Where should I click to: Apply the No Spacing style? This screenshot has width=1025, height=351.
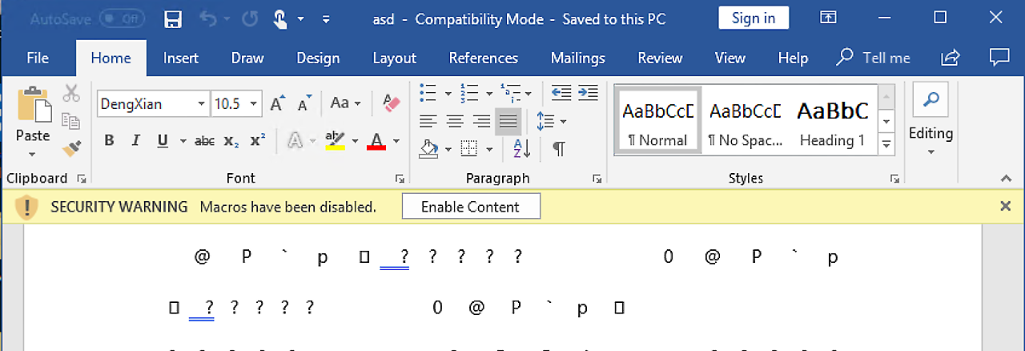tap(746, 120)
